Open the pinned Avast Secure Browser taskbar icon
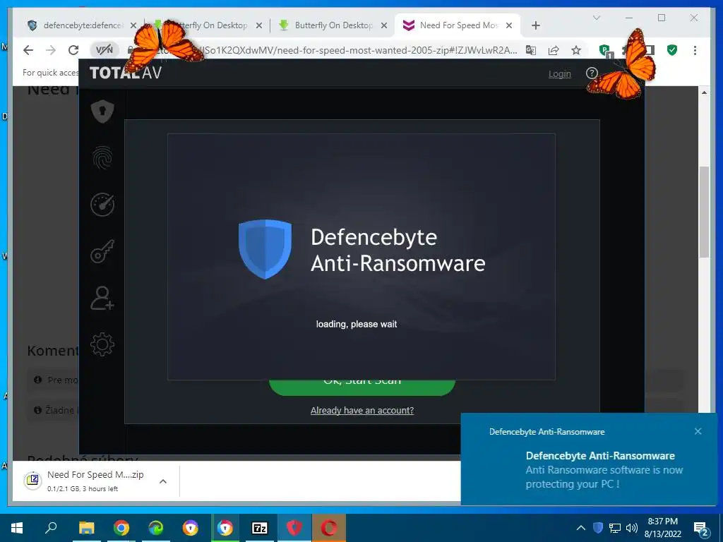Image resolution: width=723 pixels, height=542 pixels. click(x=190, y=528)
